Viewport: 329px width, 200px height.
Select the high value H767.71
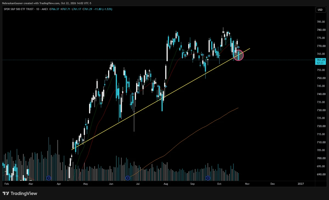(66, 9)
